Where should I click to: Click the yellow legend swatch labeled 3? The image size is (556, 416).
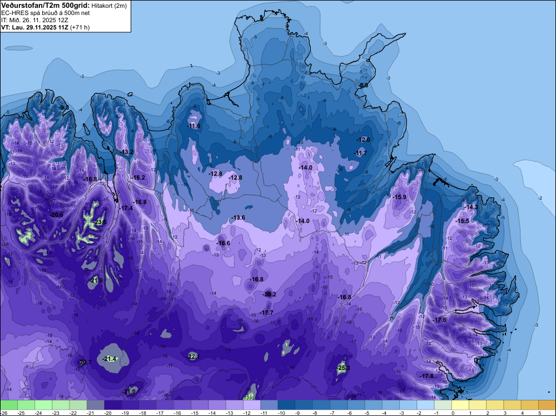[x=513, y=405]
